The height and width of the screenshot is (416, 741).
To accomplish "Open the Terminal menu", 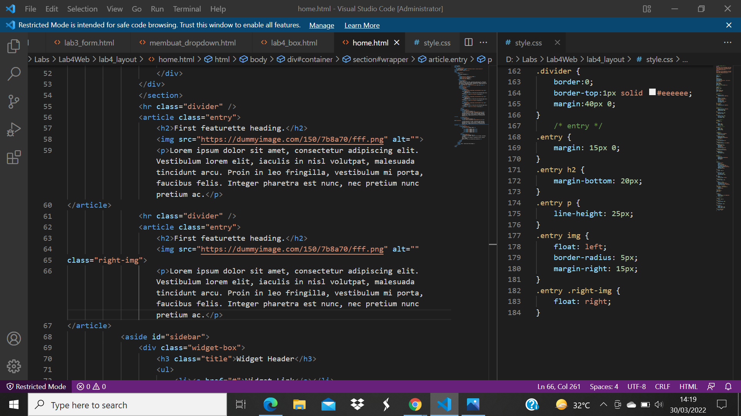I will [187, 8].
